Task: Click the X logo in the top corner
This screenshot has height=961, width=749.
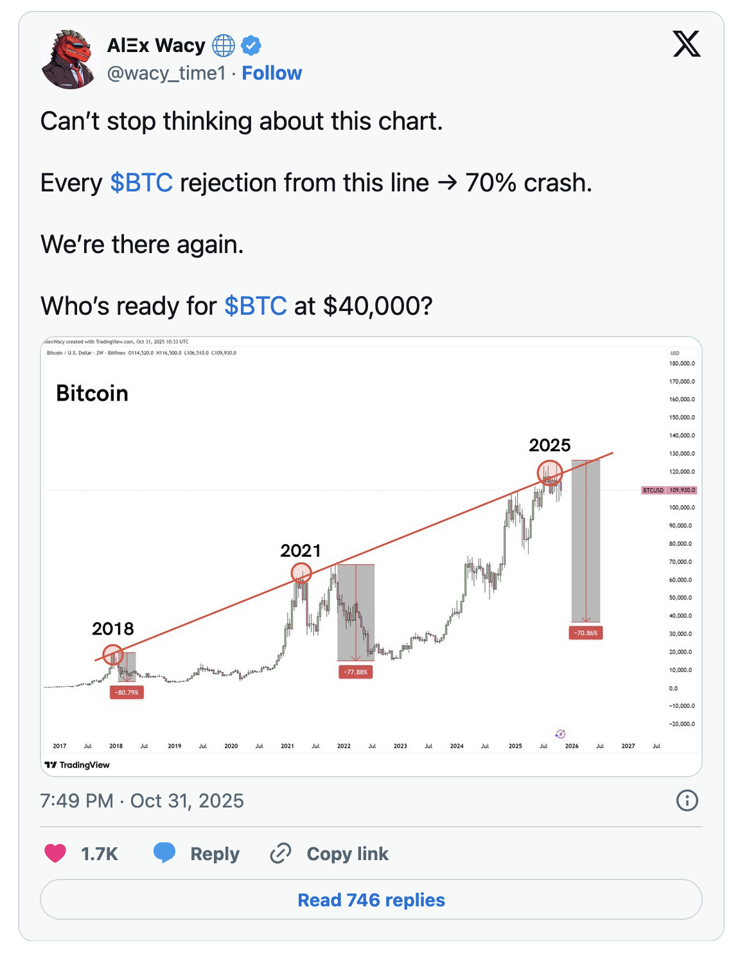Action: coord(687,46)
